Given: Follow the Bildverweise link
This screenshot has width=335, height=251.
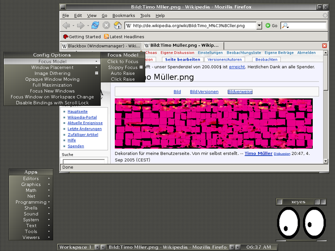Looking at the screenshot, I should (x=240, y=91).
